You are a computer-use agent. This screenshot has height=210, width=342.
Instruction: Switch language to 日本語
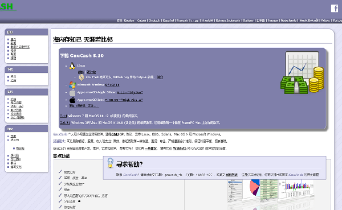tap(260, 20)
